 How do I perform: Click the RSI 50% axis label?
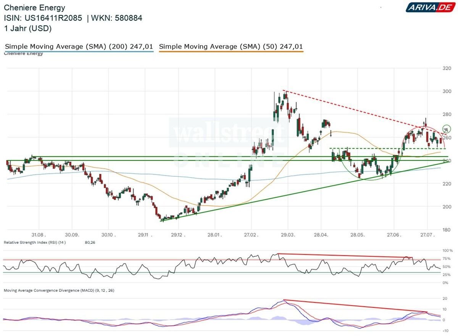pyautogui.click(x=447, y=267)
